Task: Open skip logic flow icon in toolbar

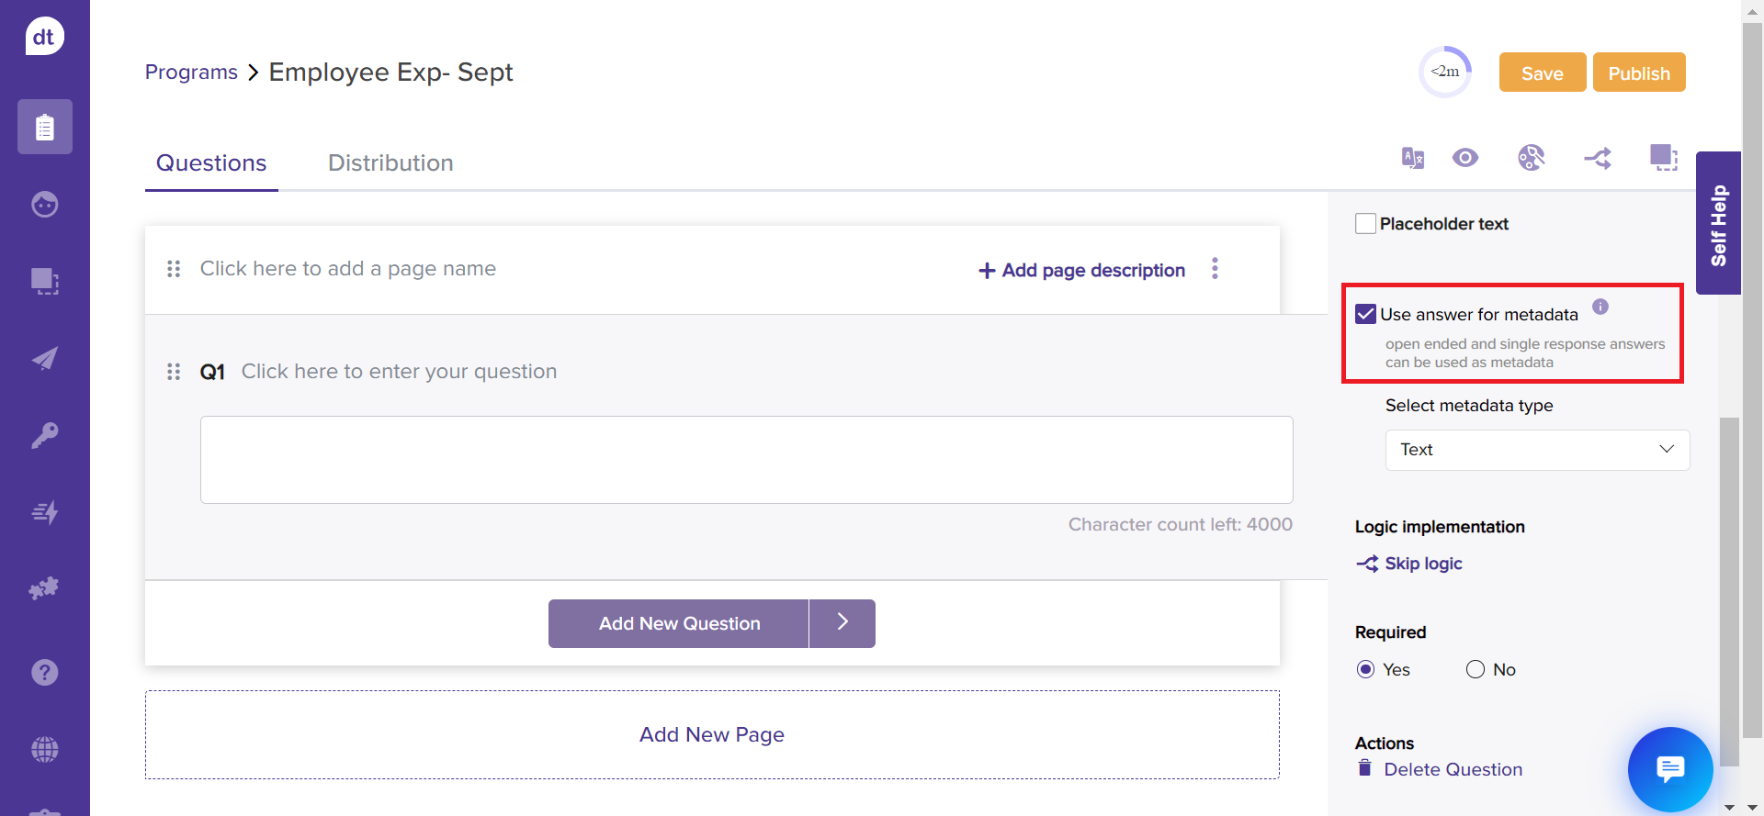Action: click(1598, 158)
